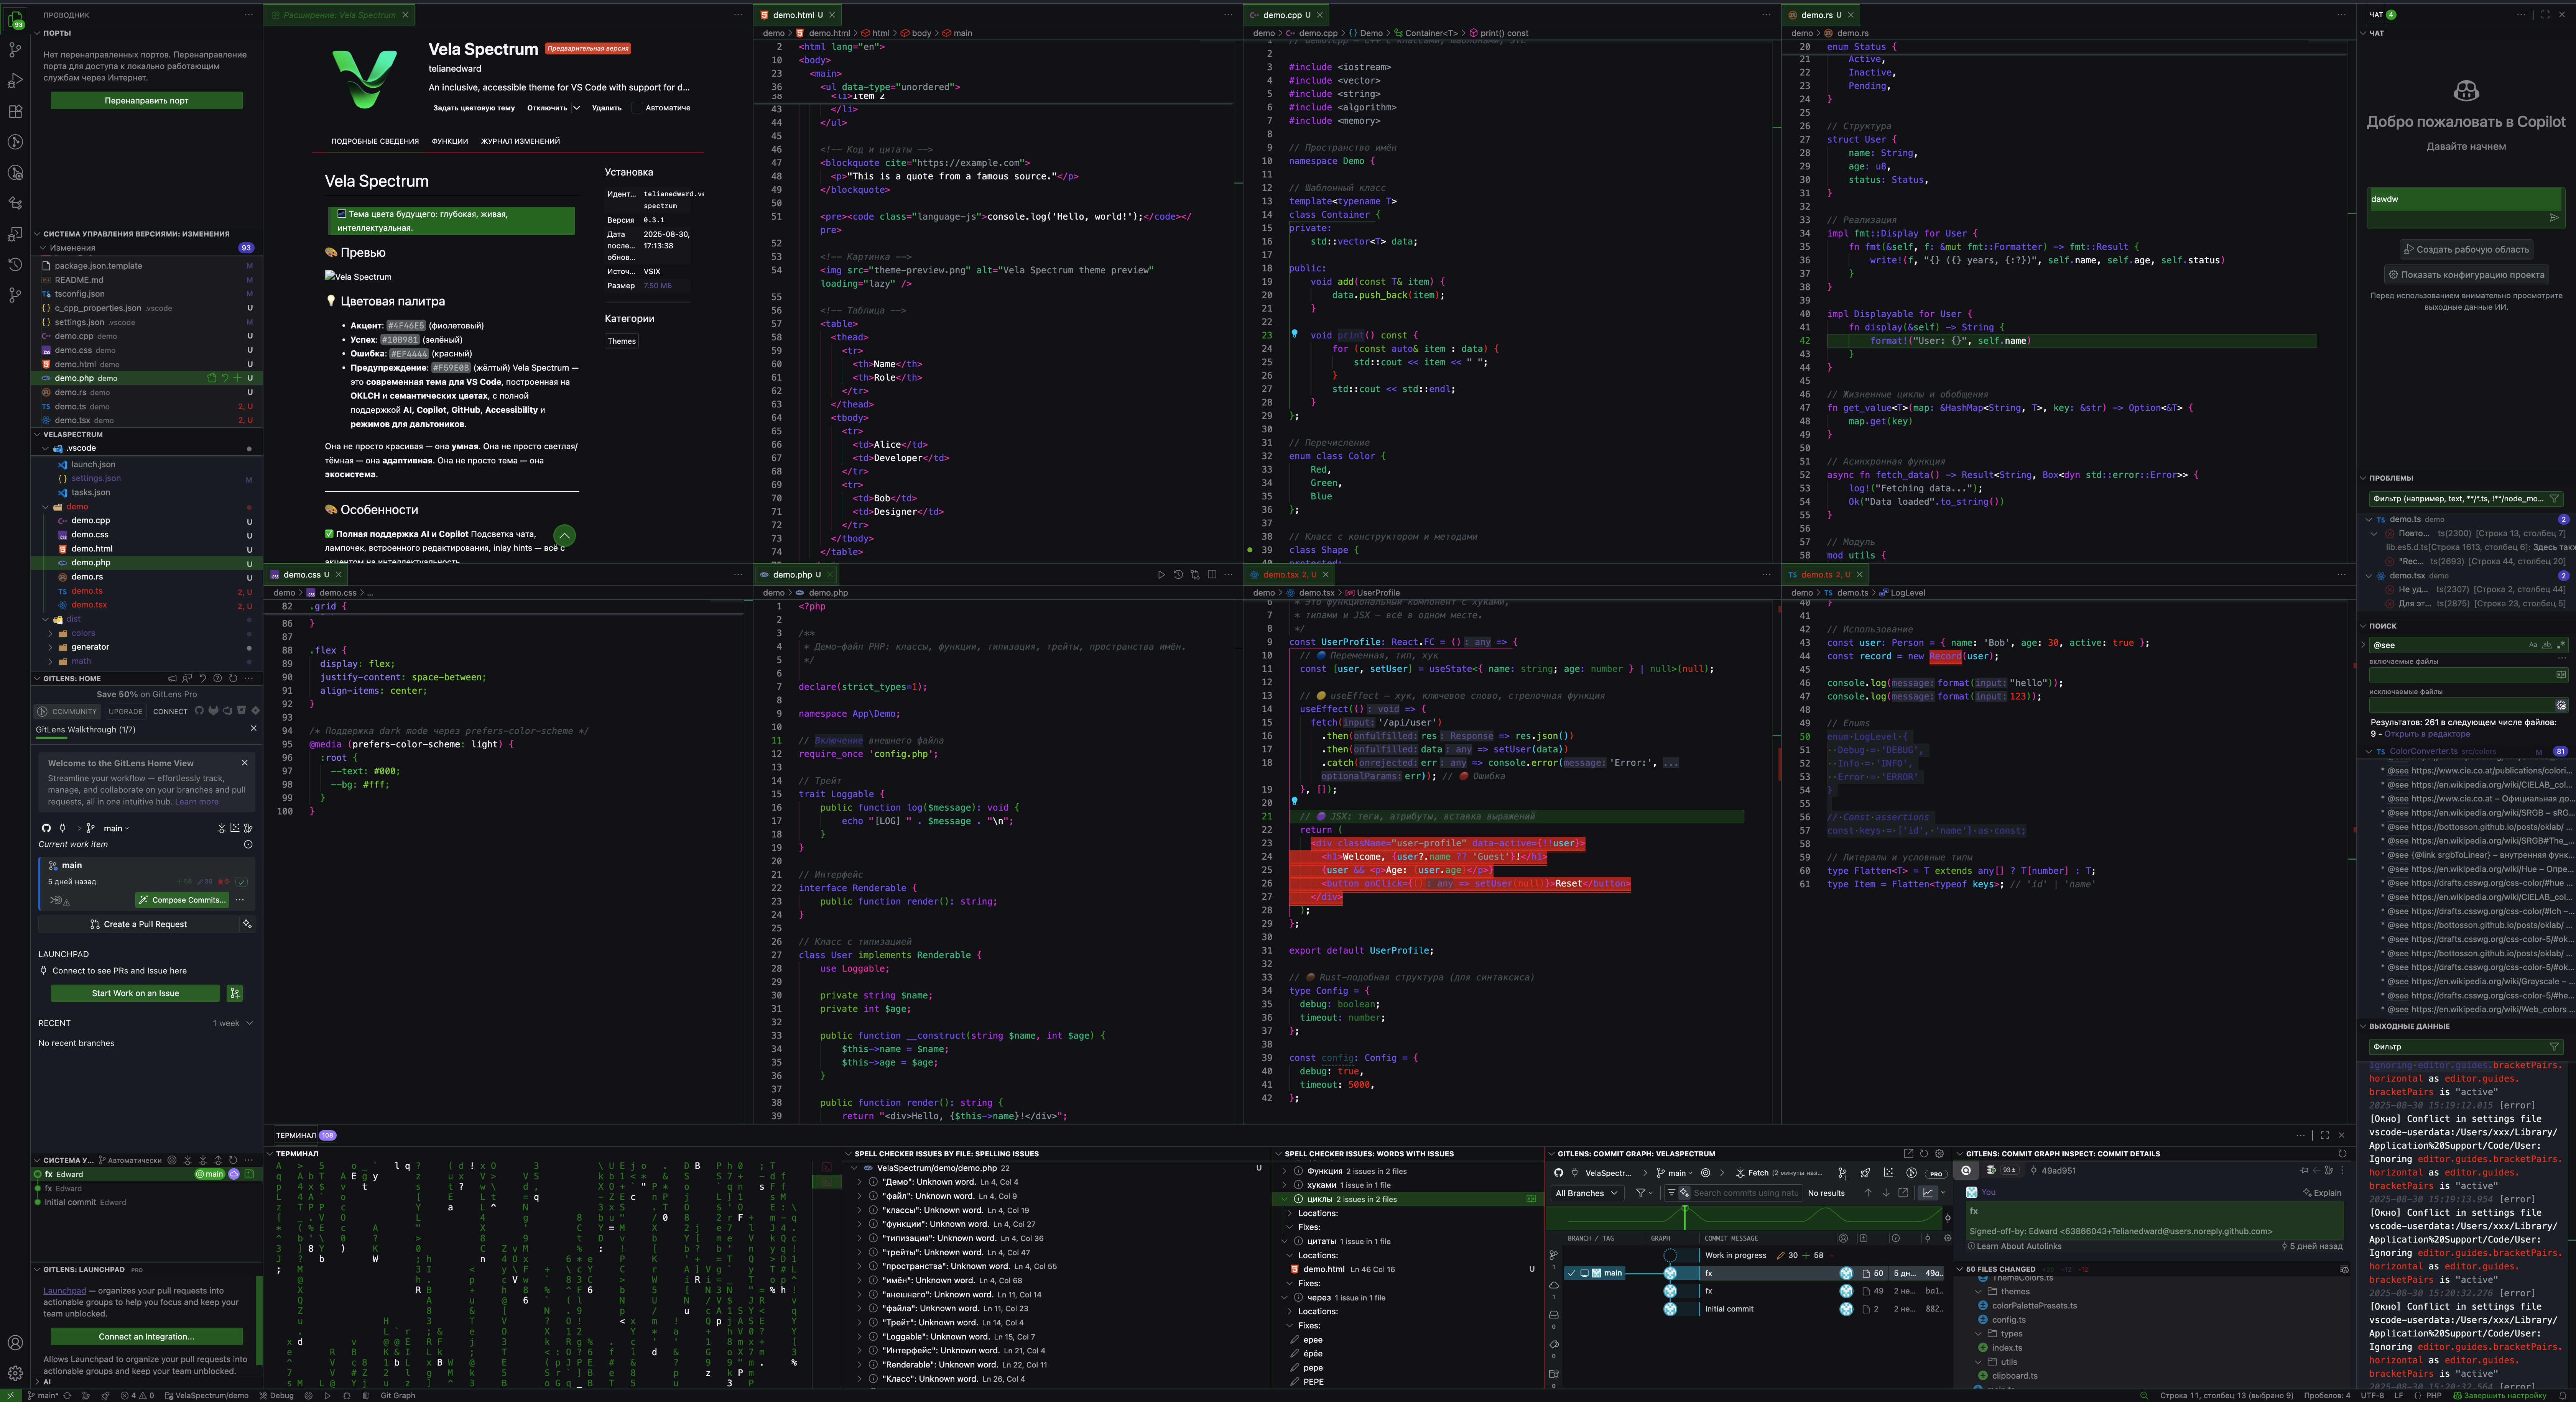Image resolution: width=2576 pixels, height=1402 pixels.
Task: Open Accounts icon at activity bar bottom
Action: click(15, 1342)
